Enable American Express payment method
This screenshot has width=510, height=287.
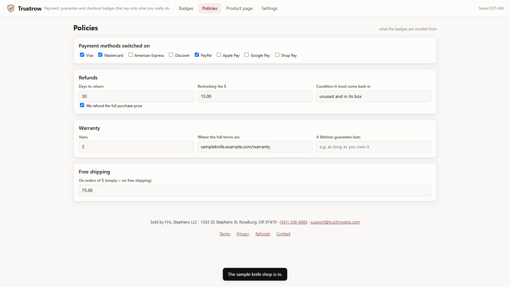pos(130,55)
